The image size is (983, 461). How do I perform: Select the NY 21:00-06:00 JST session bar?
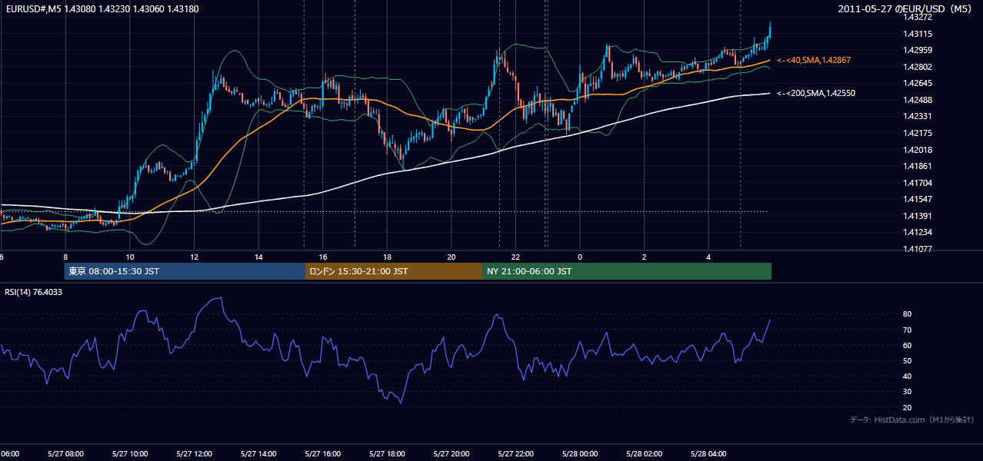click(x=627, y=271)
